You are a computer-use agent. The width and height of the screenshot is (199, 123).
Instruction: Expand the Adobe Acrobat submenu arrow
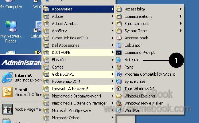click(112, 23)
